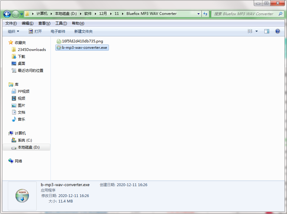This screenshot has height=214, width=287.
Task: Expand arrow after 计算机 breadcrumb
Action: 51,14
